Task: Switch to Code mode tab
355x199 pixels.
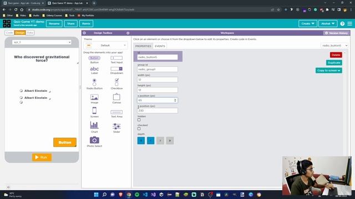Action: [x=9, y=33]
